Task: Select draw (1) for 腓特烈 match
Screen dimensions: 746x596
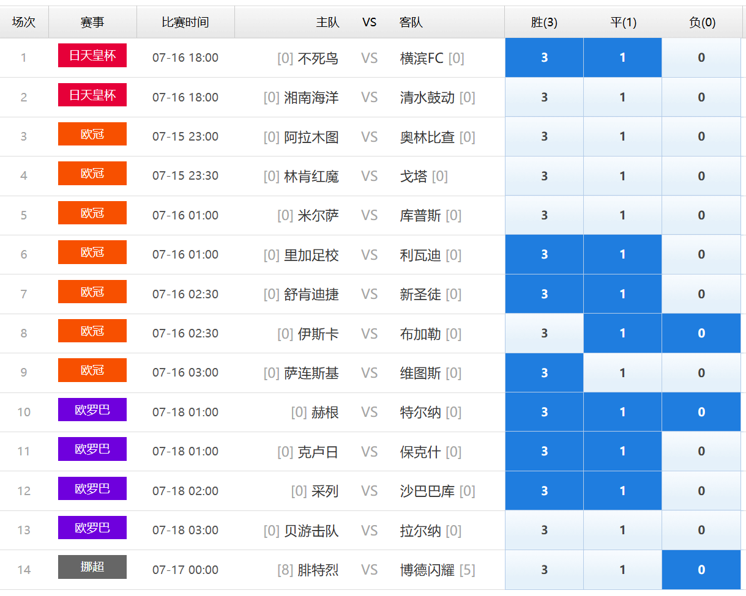Action: pos(622,570)
